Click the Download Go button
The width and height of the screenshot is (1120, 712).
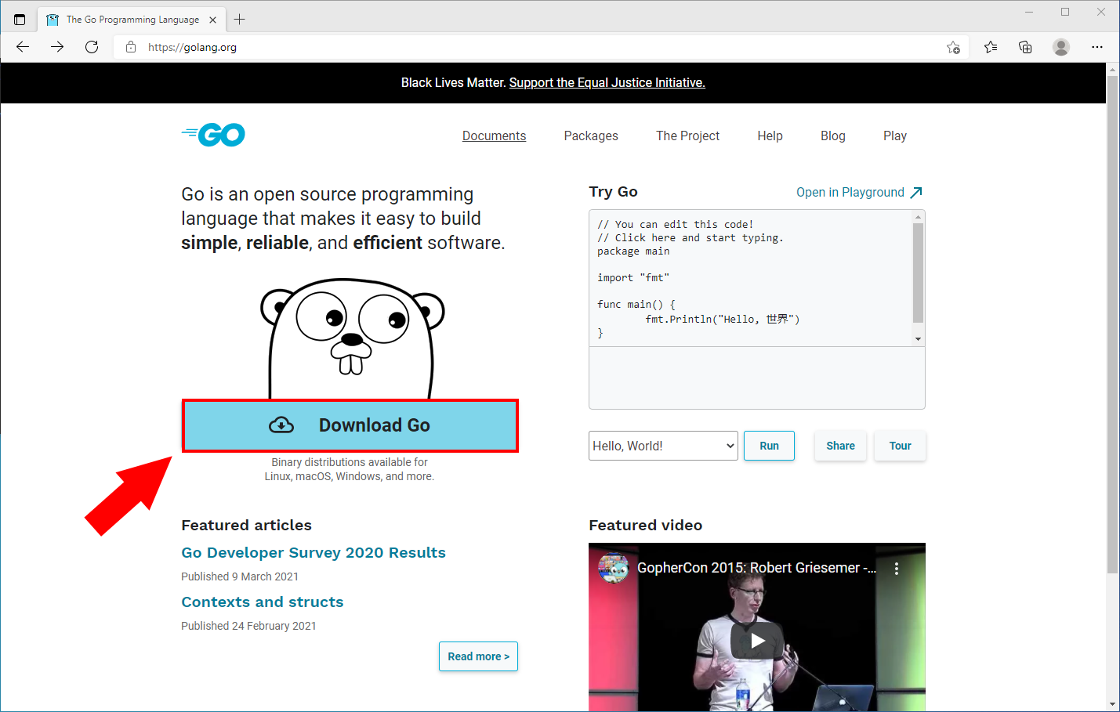pos(350,425)
